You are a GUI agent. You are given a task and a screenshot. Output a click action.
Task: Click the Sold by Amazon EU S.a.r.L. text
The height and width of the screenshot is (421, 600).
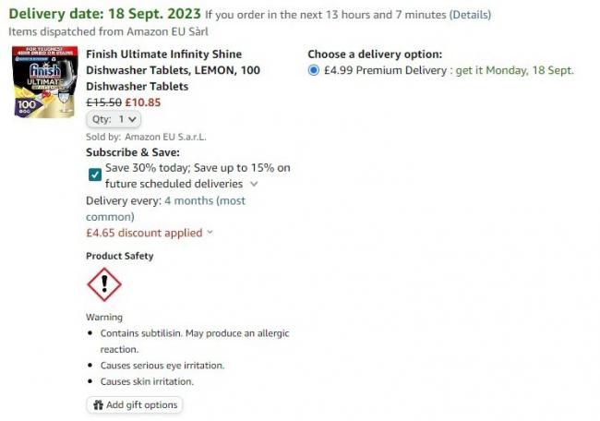click(x=146, y=137)
